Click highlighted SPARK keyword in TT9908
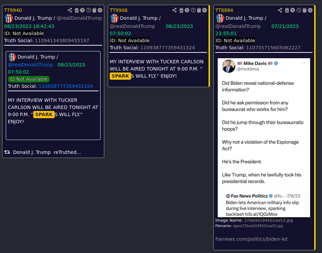This screenshot has width=322, height=253. point(120,76)
